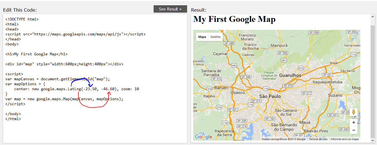Click the SP-036 road shield
This screenshot has width=377, height=145.
[314, 32]
